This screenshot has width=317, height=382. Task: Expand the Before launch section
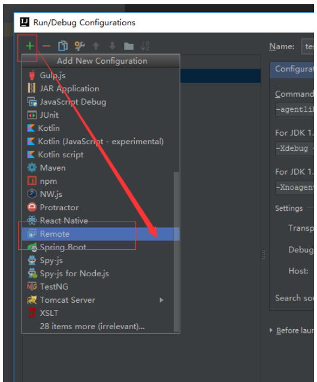pyautogui.click(x=271, y=330)
